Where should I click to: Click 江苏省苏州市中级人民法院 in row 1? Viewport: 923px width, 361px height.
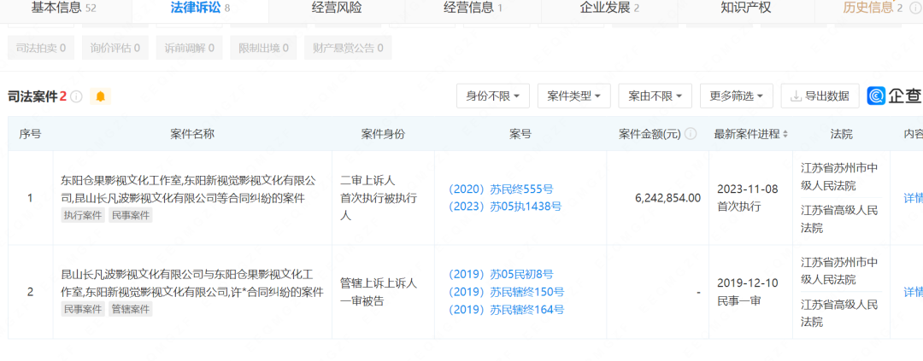[840, 177]
